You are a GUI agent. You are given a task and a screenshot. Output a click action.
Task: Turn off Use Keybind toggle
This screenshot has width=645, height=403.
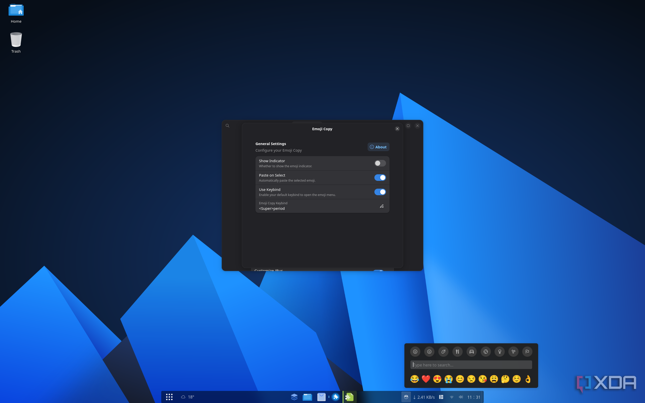pos(380,192)
